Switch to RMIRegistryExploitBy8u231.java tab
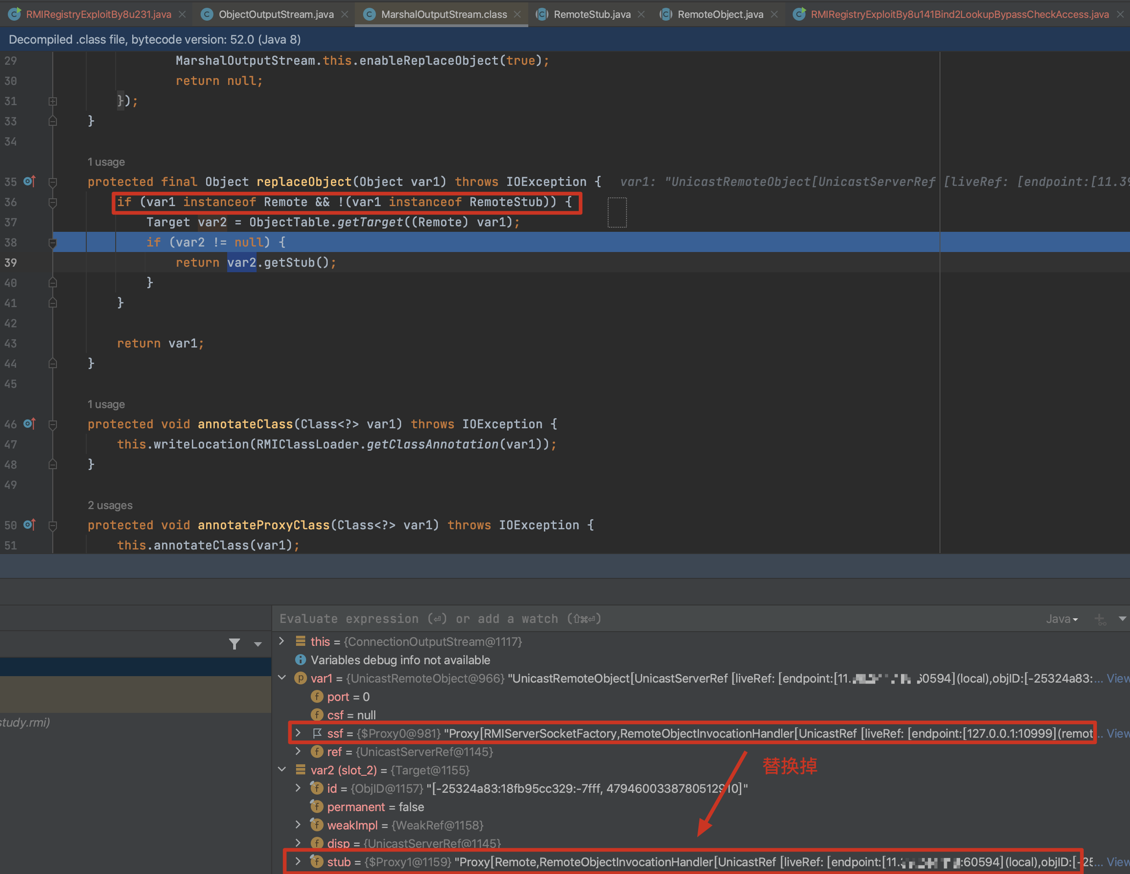Image resolution: width=1130 pixels, height=874 pixels. (x=98, y=14)
